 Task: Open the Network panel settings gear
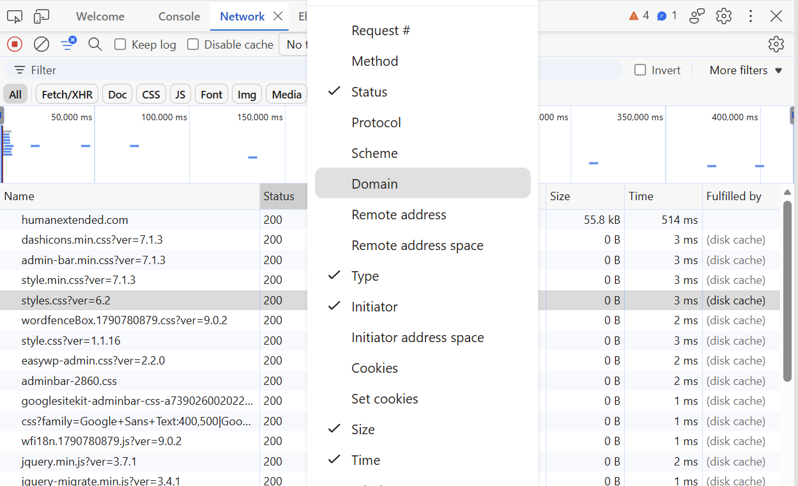pos(776,44)
